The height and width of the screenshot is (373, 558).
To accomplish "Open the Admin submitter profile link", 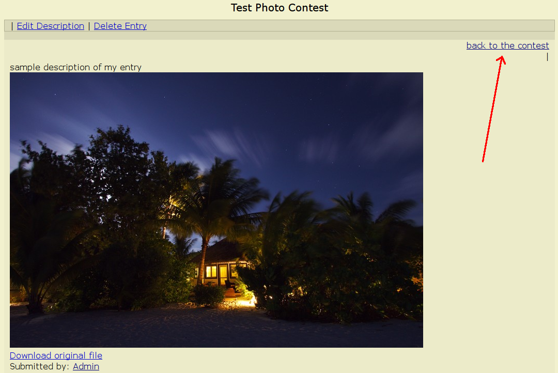I will (86, 366).
